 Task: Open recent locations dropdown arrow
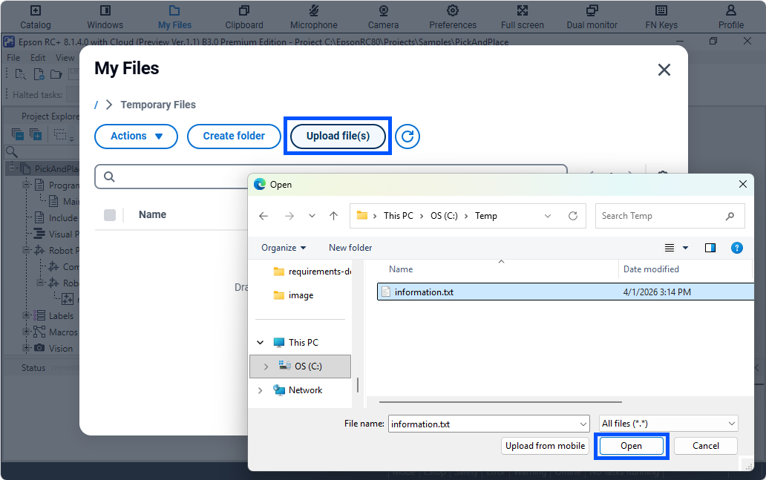coord(312,216)
